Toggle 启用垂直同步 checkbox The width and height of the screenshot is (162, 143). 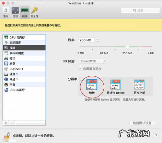click(80, 69)
